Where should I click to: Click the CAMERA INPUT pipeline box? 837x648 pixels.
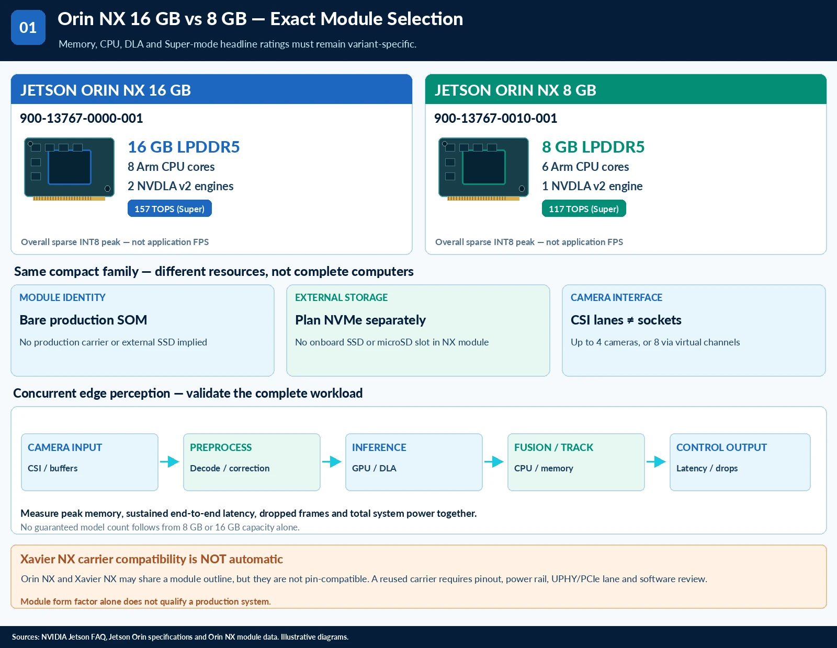point(89,462)
